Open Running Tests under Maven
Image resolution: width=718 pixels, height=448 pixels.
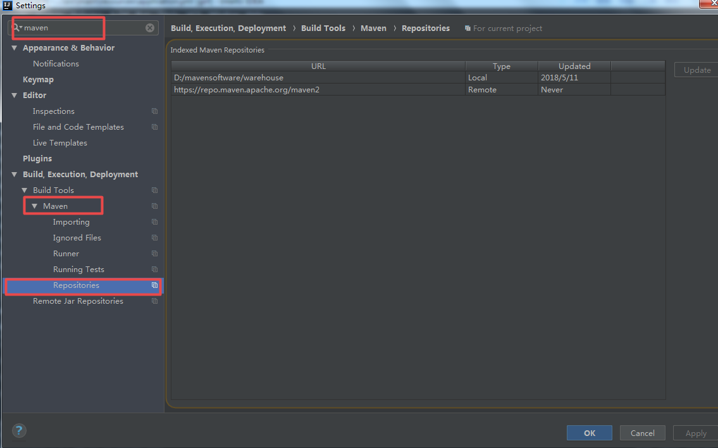coord(79,270)
